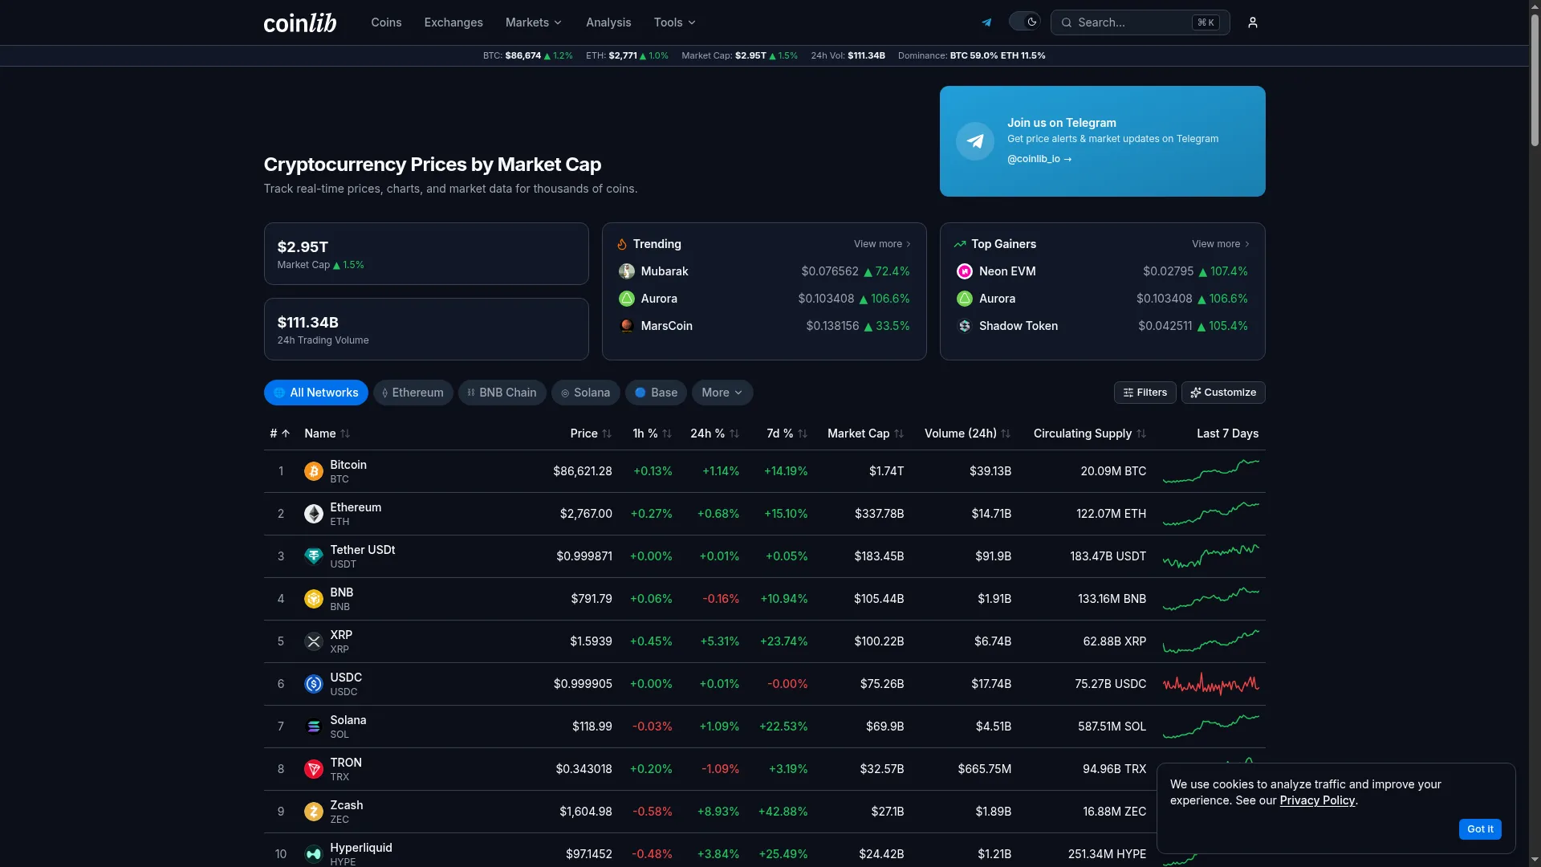The image size is (1541, 867).
Task: Click the USDC coin icon
Action: point(314,684)
